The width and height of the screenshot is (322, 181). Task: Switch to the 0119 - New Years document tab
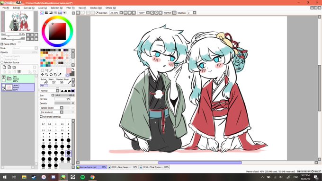(123, 167)
